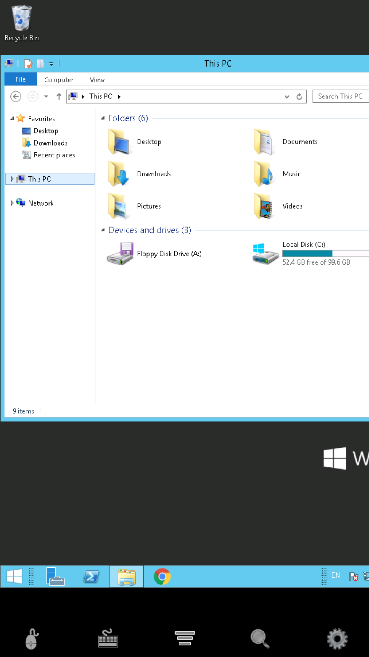Click the Properties quick access toolbar icon
This screenshot has height=657, width=369.
point(28,63)
